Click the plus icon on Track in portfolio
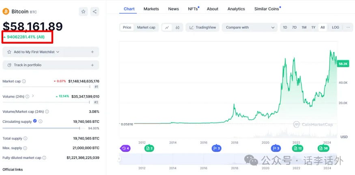Image resolution: width=355 pixels, height=175 pixels. (93, 65)
